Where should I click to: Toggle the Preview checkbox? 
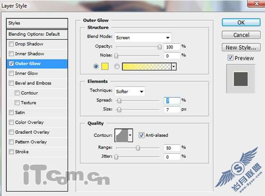[x=230, y=58]
